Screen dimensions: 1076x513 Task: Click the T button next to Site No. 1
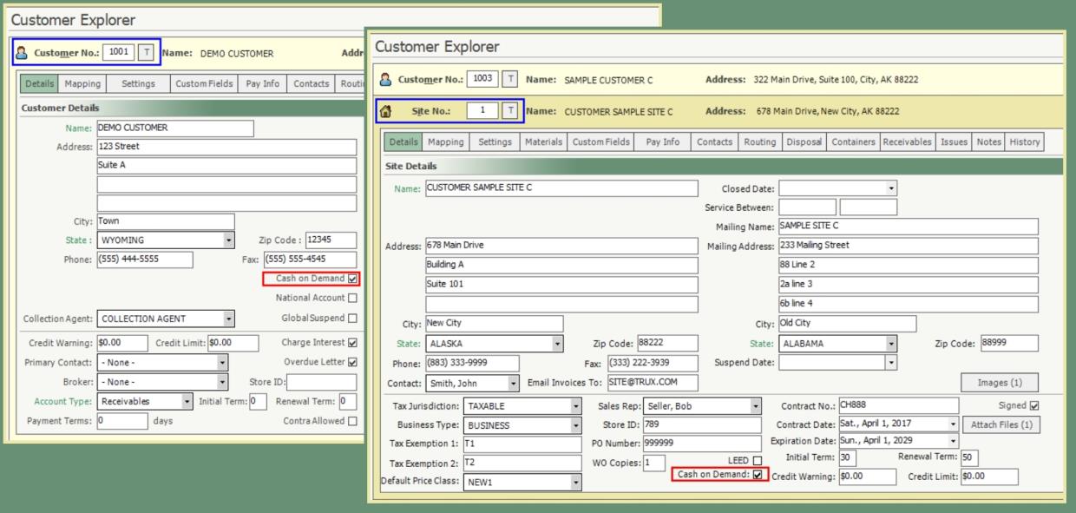(x=510, y=111)
